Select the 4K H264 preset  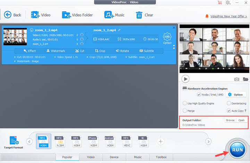click(x=143, y=141)
